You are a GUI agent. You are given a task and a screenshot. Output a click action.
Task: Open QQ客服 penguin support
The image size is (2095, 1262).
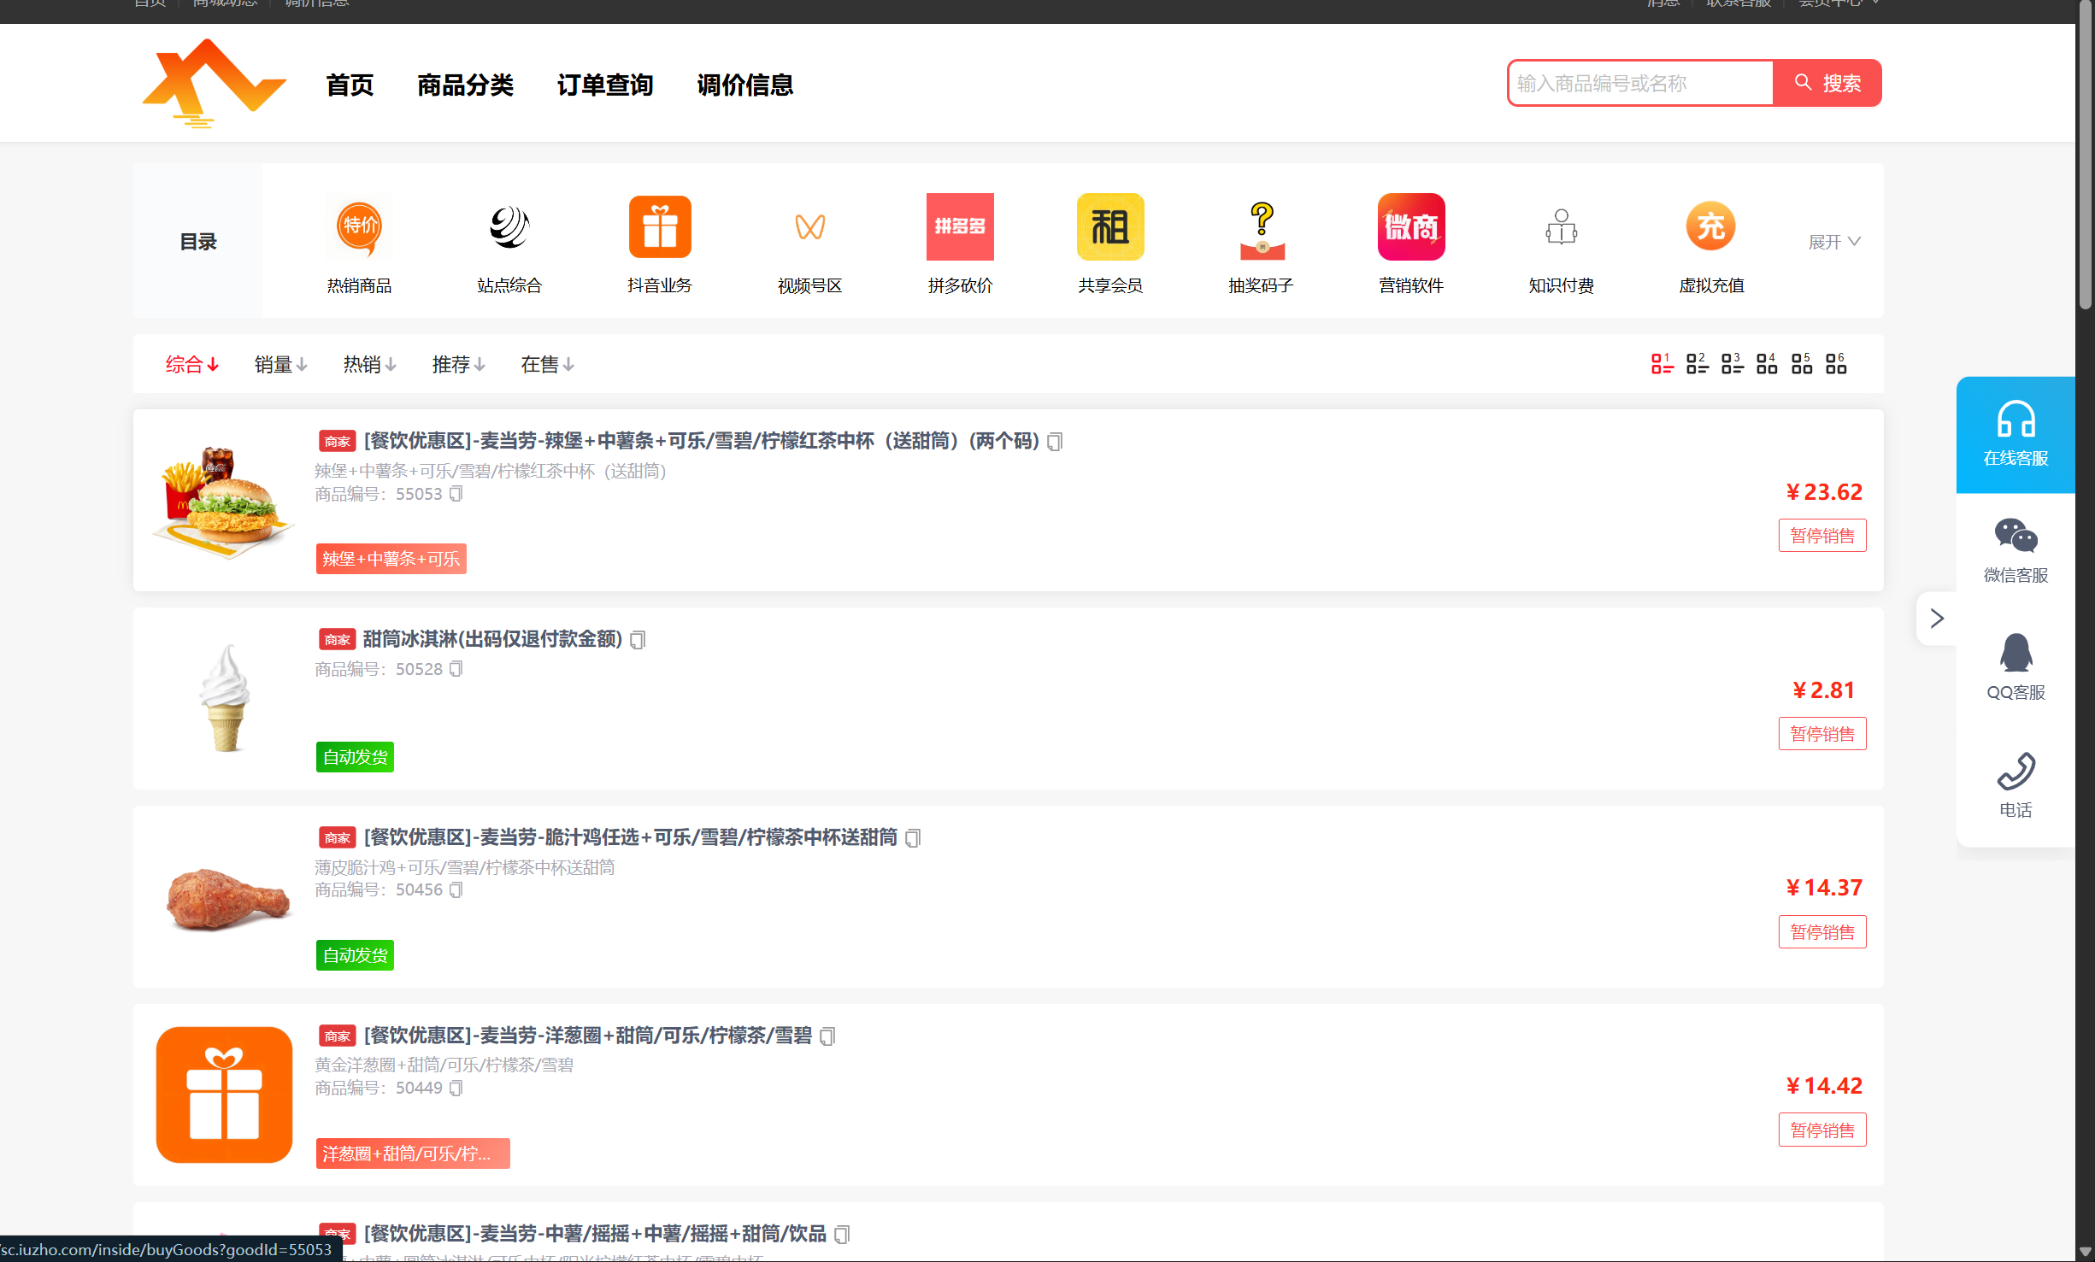[2016, 668]
